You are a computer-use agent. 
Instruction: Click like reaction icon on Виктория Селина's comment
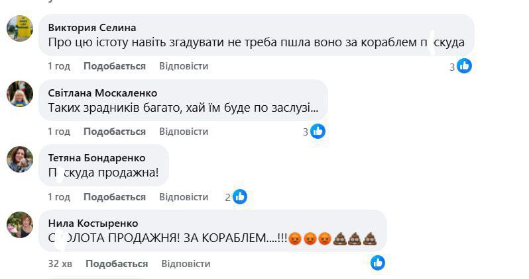pos(465,65)
